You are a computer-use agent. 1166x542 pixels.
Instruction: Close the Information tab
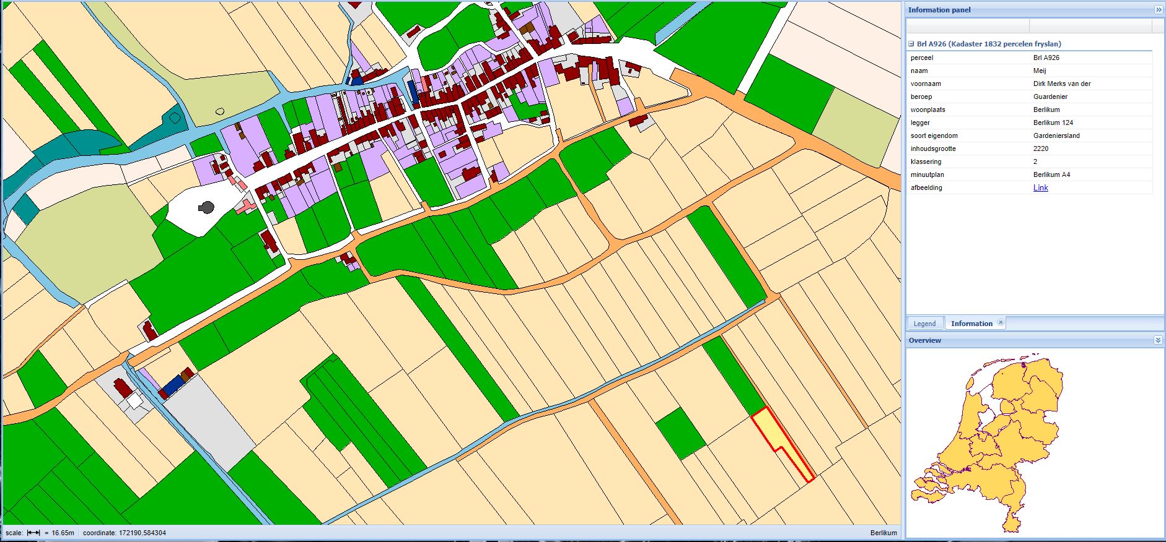pyautogui.click(x=1001, y=322)
